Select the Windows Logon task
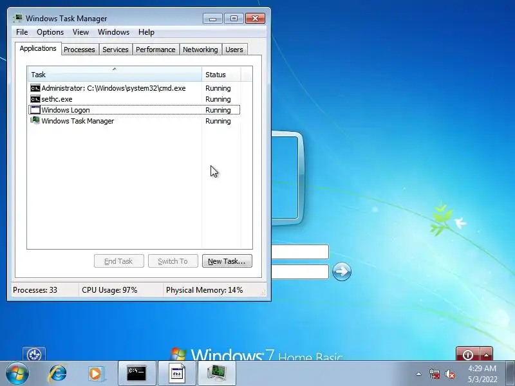 point(135,110)
